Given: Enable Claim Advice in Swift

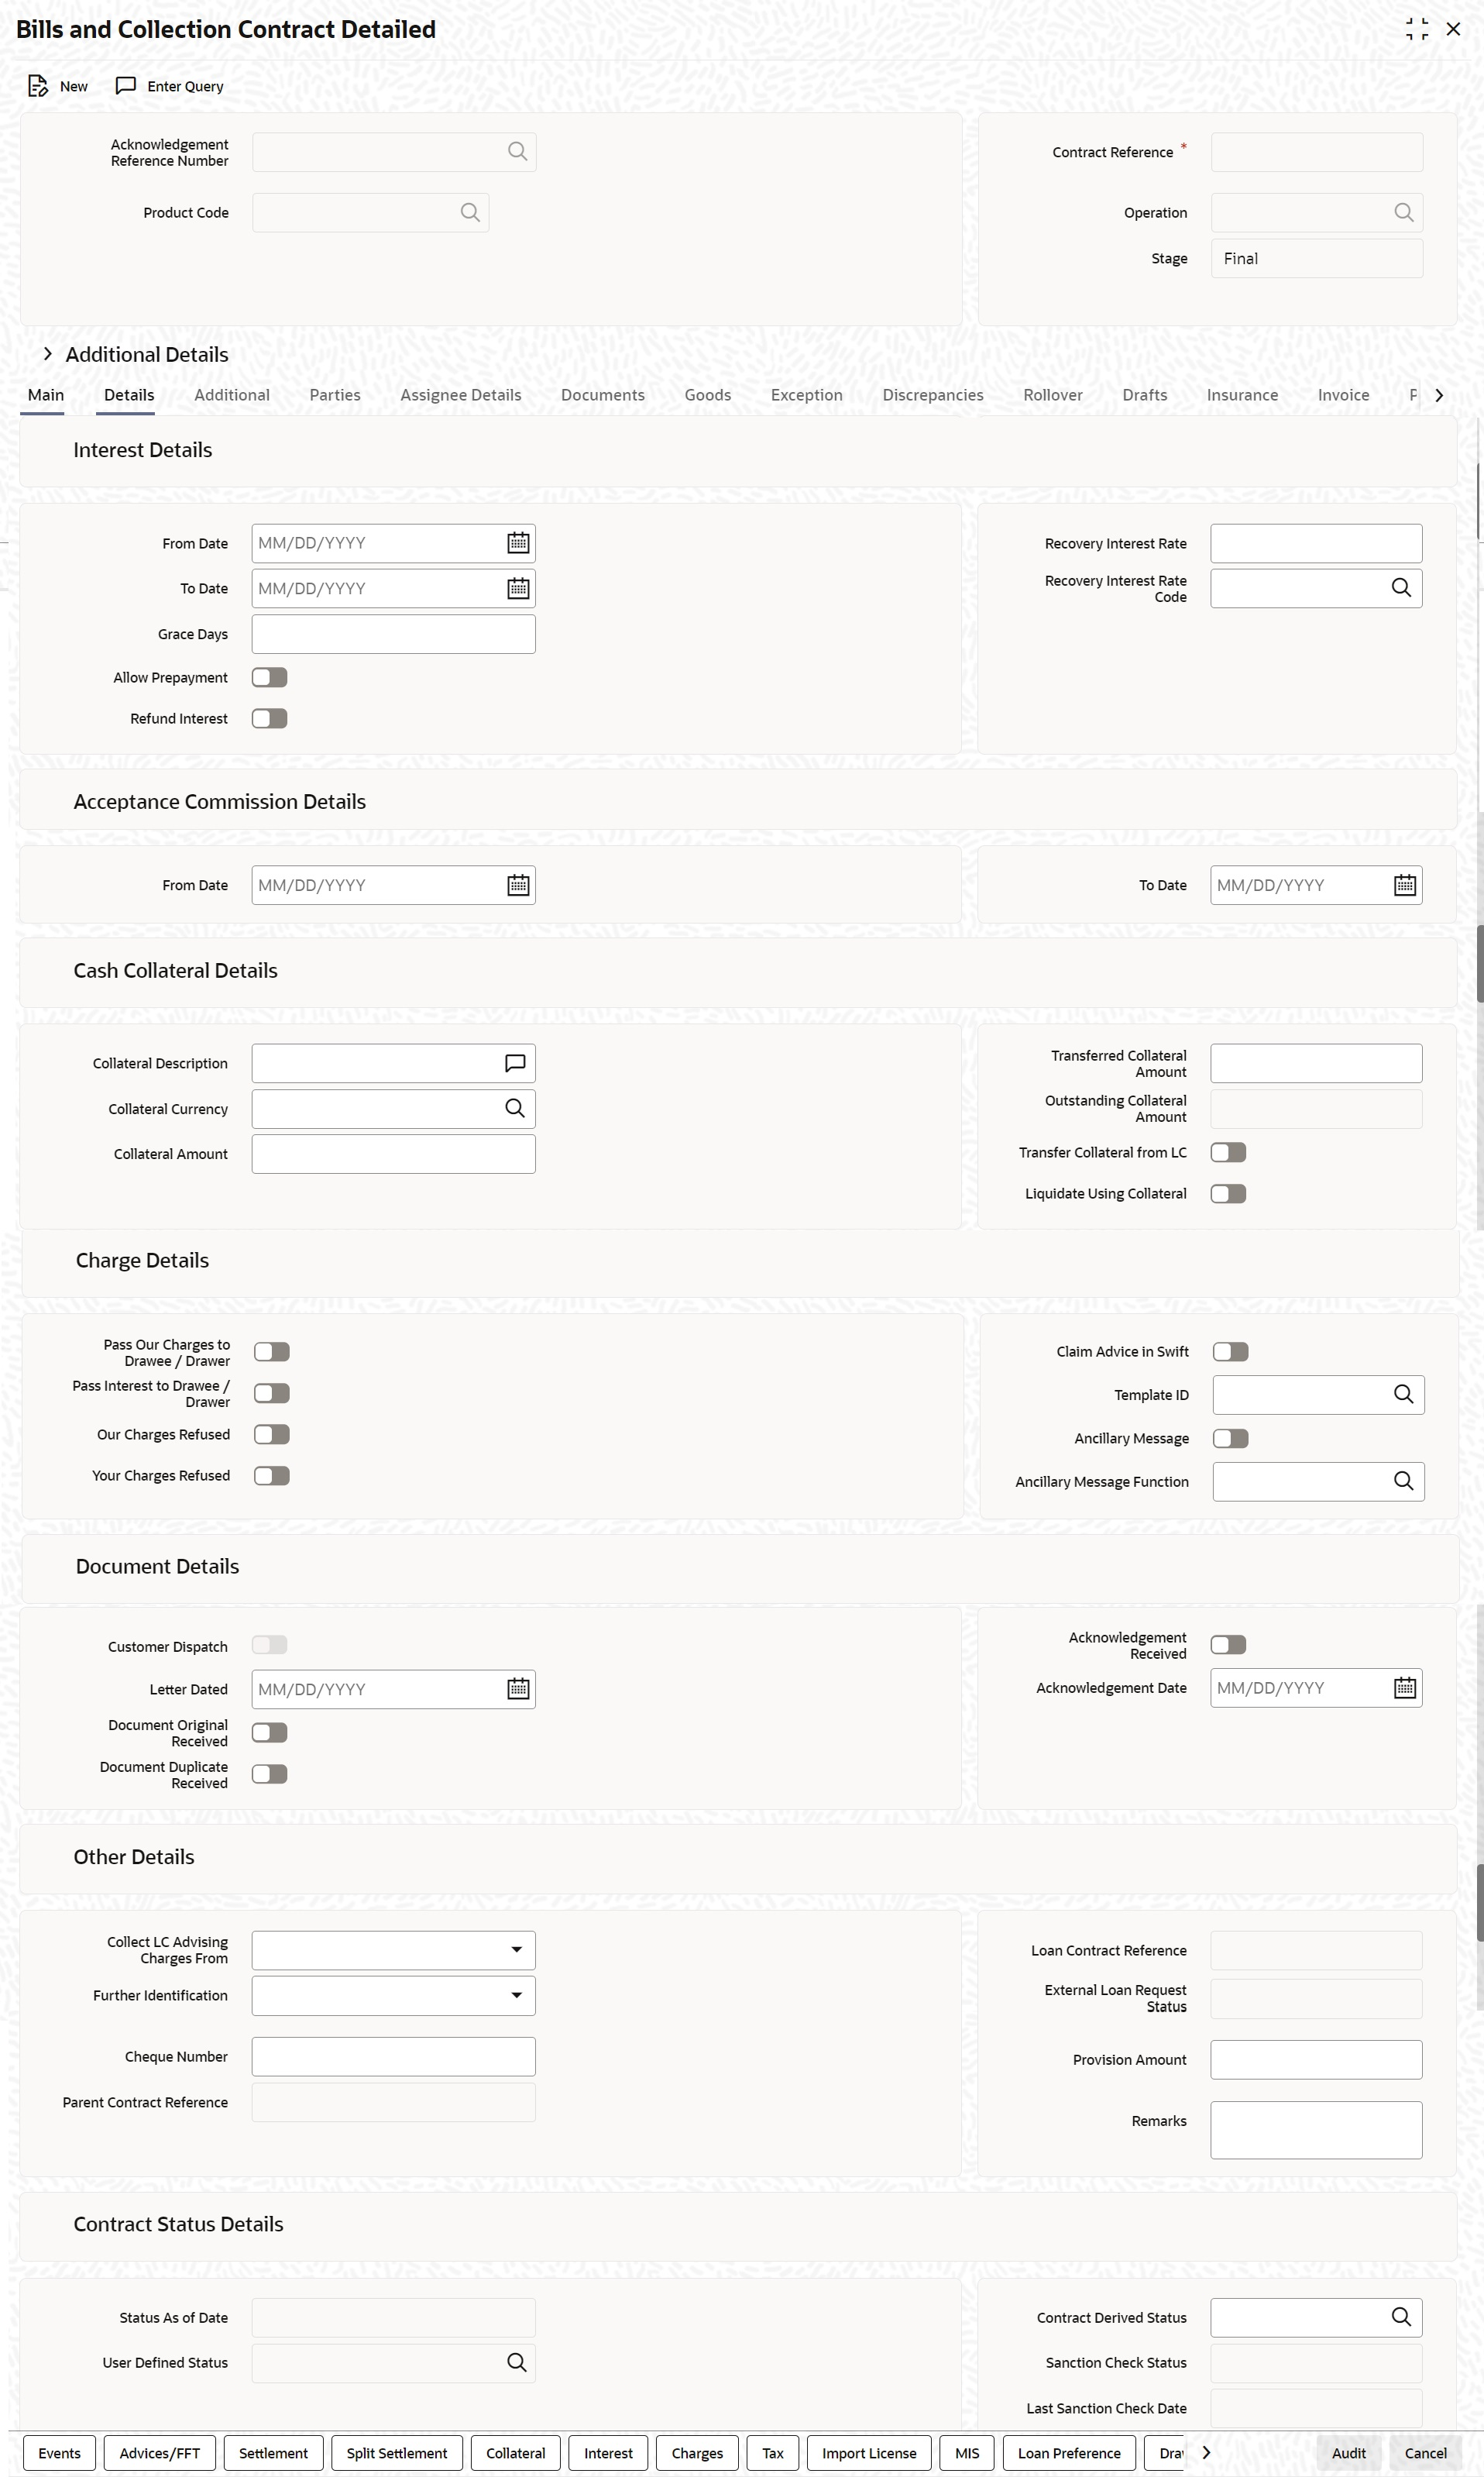Looking at the screenshot, I should [x=1231, y=1351].
